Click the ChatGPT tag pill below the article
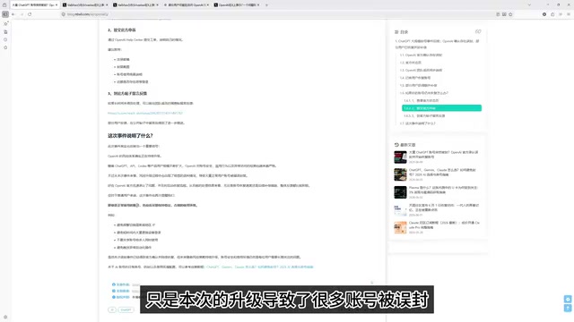Viewport: 574px width, 322px height. click(126, 309)
